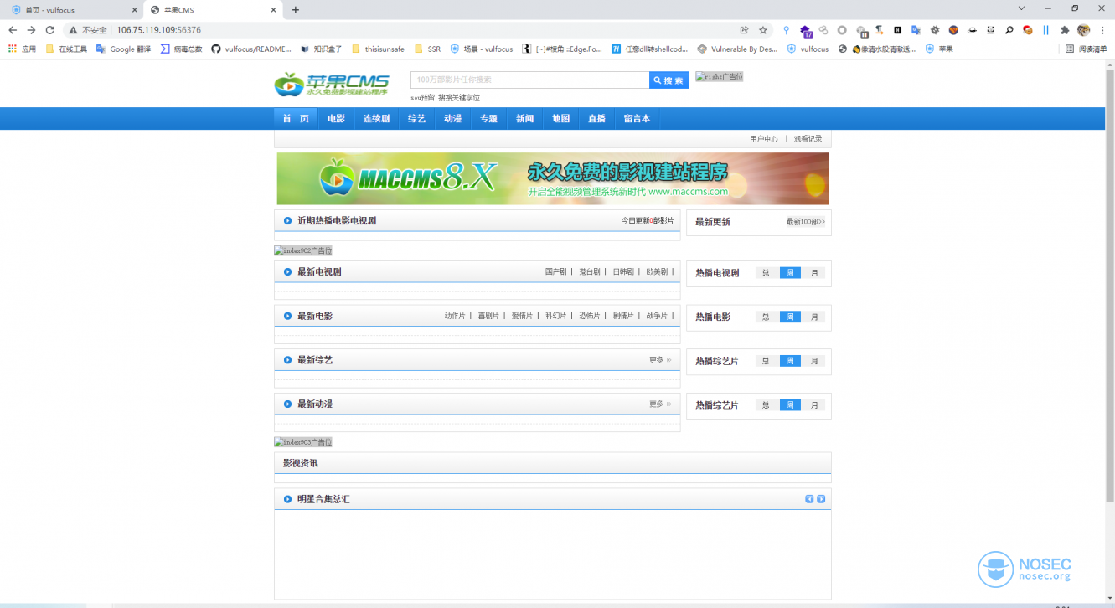The width and height of the screenshot is (1115, 608).
Task: Open 最新100部>> in 最新更新
Action: coord(806,222)
